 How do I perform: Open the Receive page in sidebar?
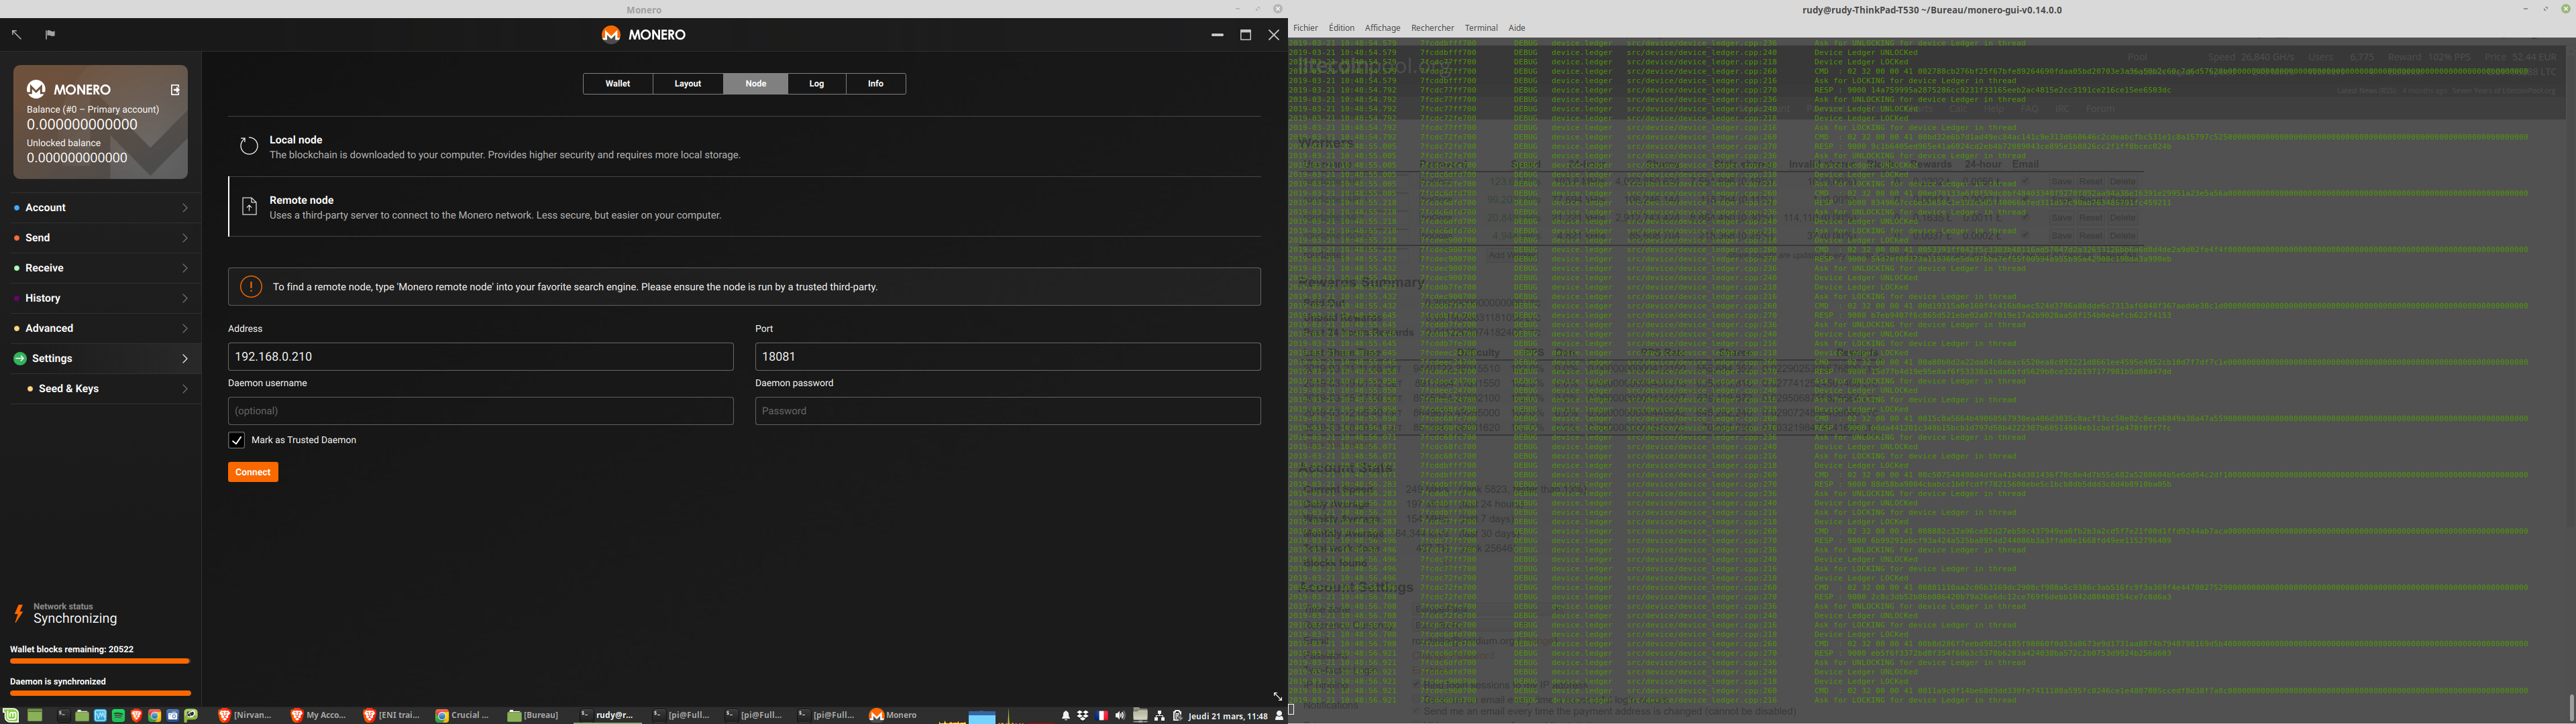click(101, 268)
